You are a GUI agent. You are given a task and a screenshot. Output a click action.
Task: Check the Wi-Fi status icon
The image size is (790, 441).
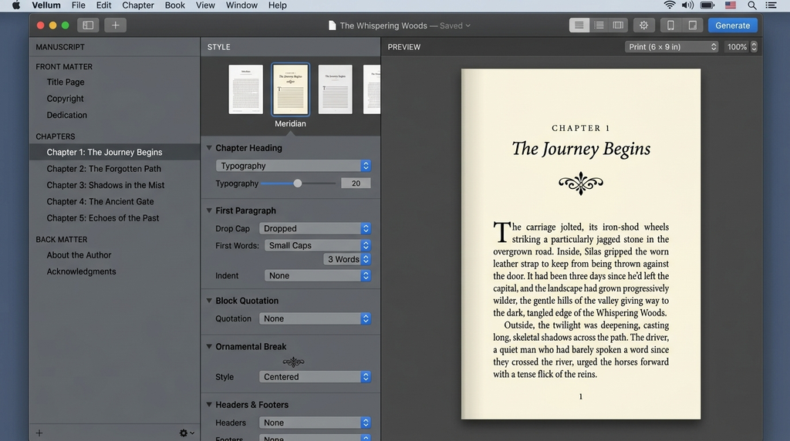tap(669, 5)
